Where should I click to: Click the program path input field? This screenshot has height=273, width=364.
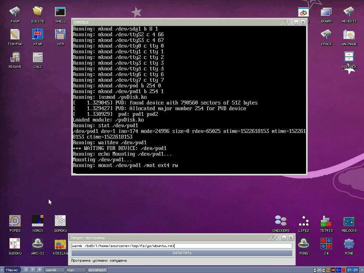(181, 246)
